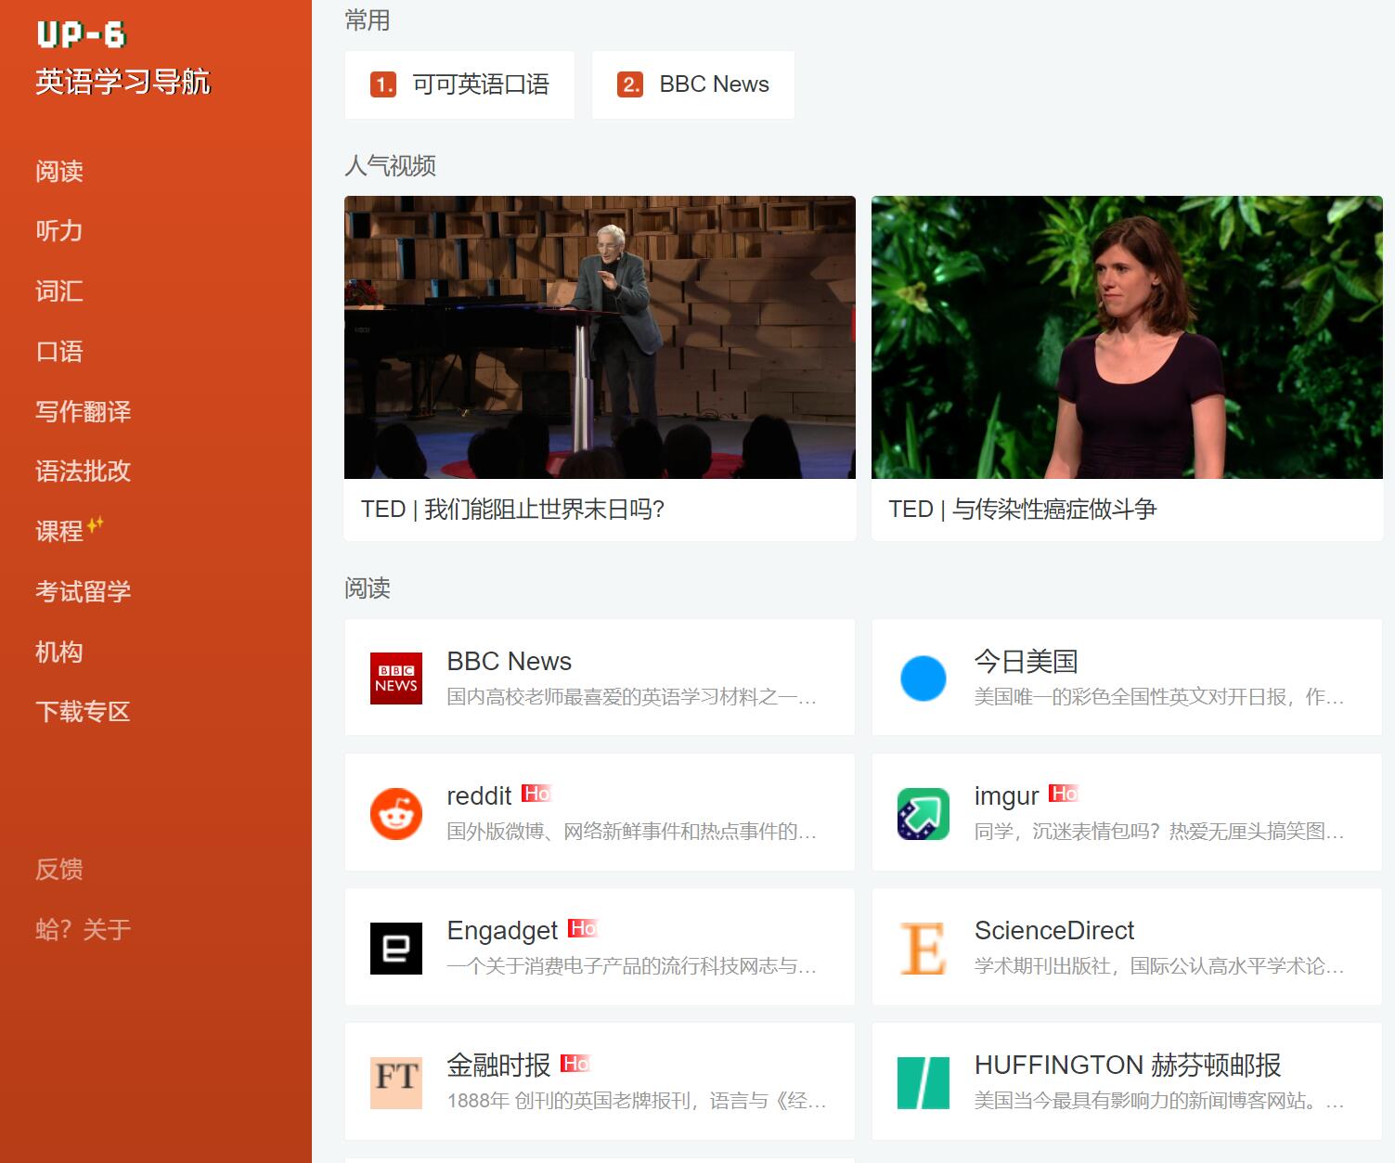The height and width of the screenshot is (1163, 1395).
Task: Click the Financial Times FT icon
Action: [x=396, y=1083]
